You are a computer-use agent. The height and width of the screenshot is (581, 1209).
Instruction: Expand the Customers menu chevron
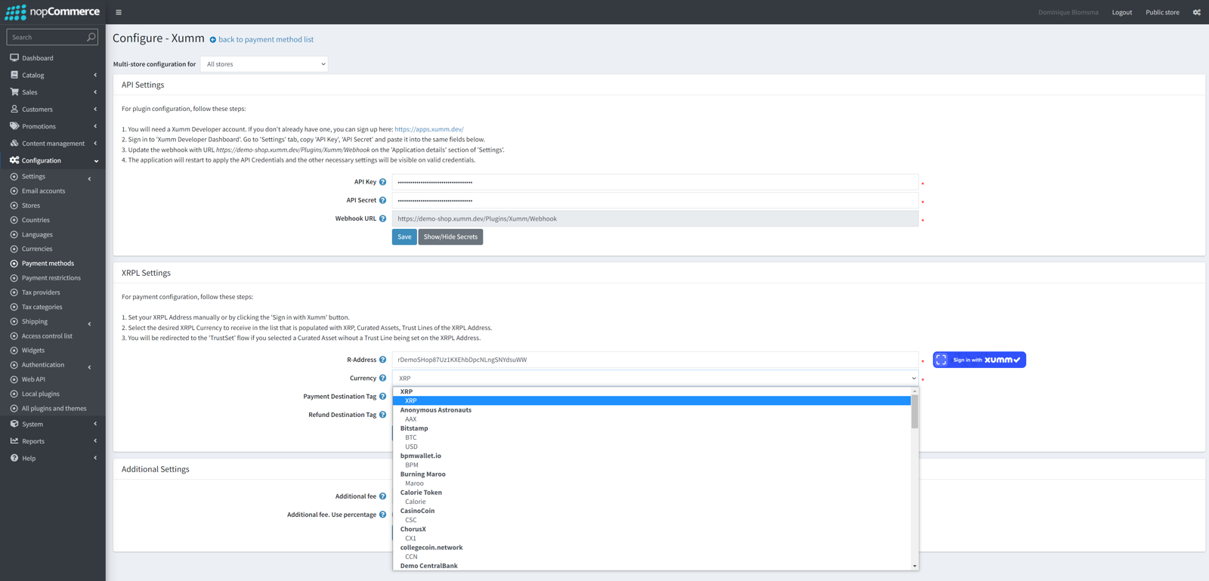click(95, 109)
